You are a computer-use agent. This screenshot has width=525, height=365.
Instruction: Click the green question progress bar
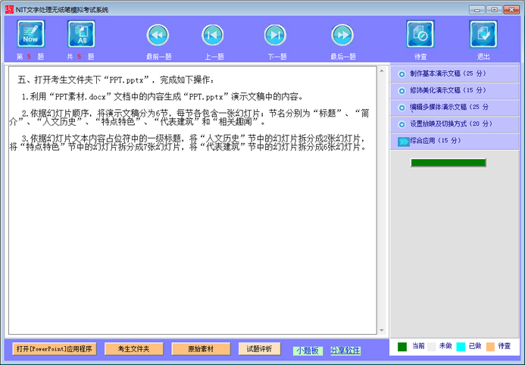(x=448, y=163)
